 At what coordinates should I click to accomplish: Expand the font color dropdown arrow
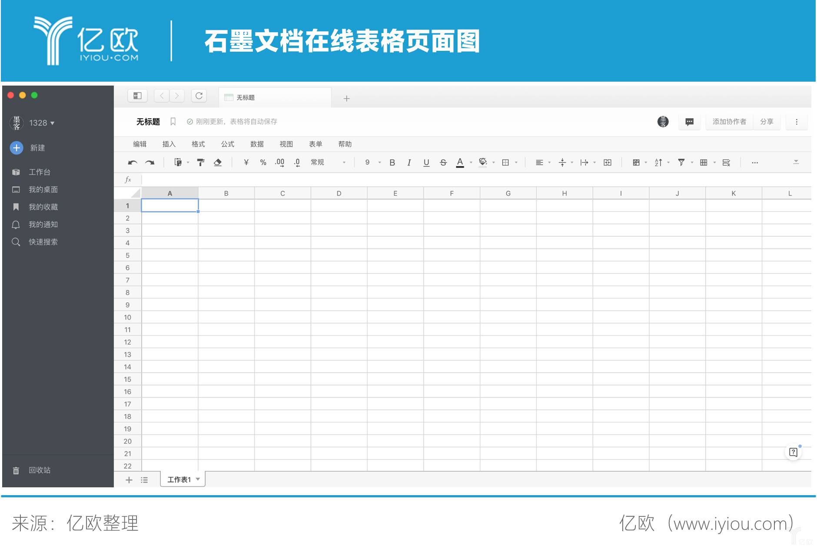point(471,162)
